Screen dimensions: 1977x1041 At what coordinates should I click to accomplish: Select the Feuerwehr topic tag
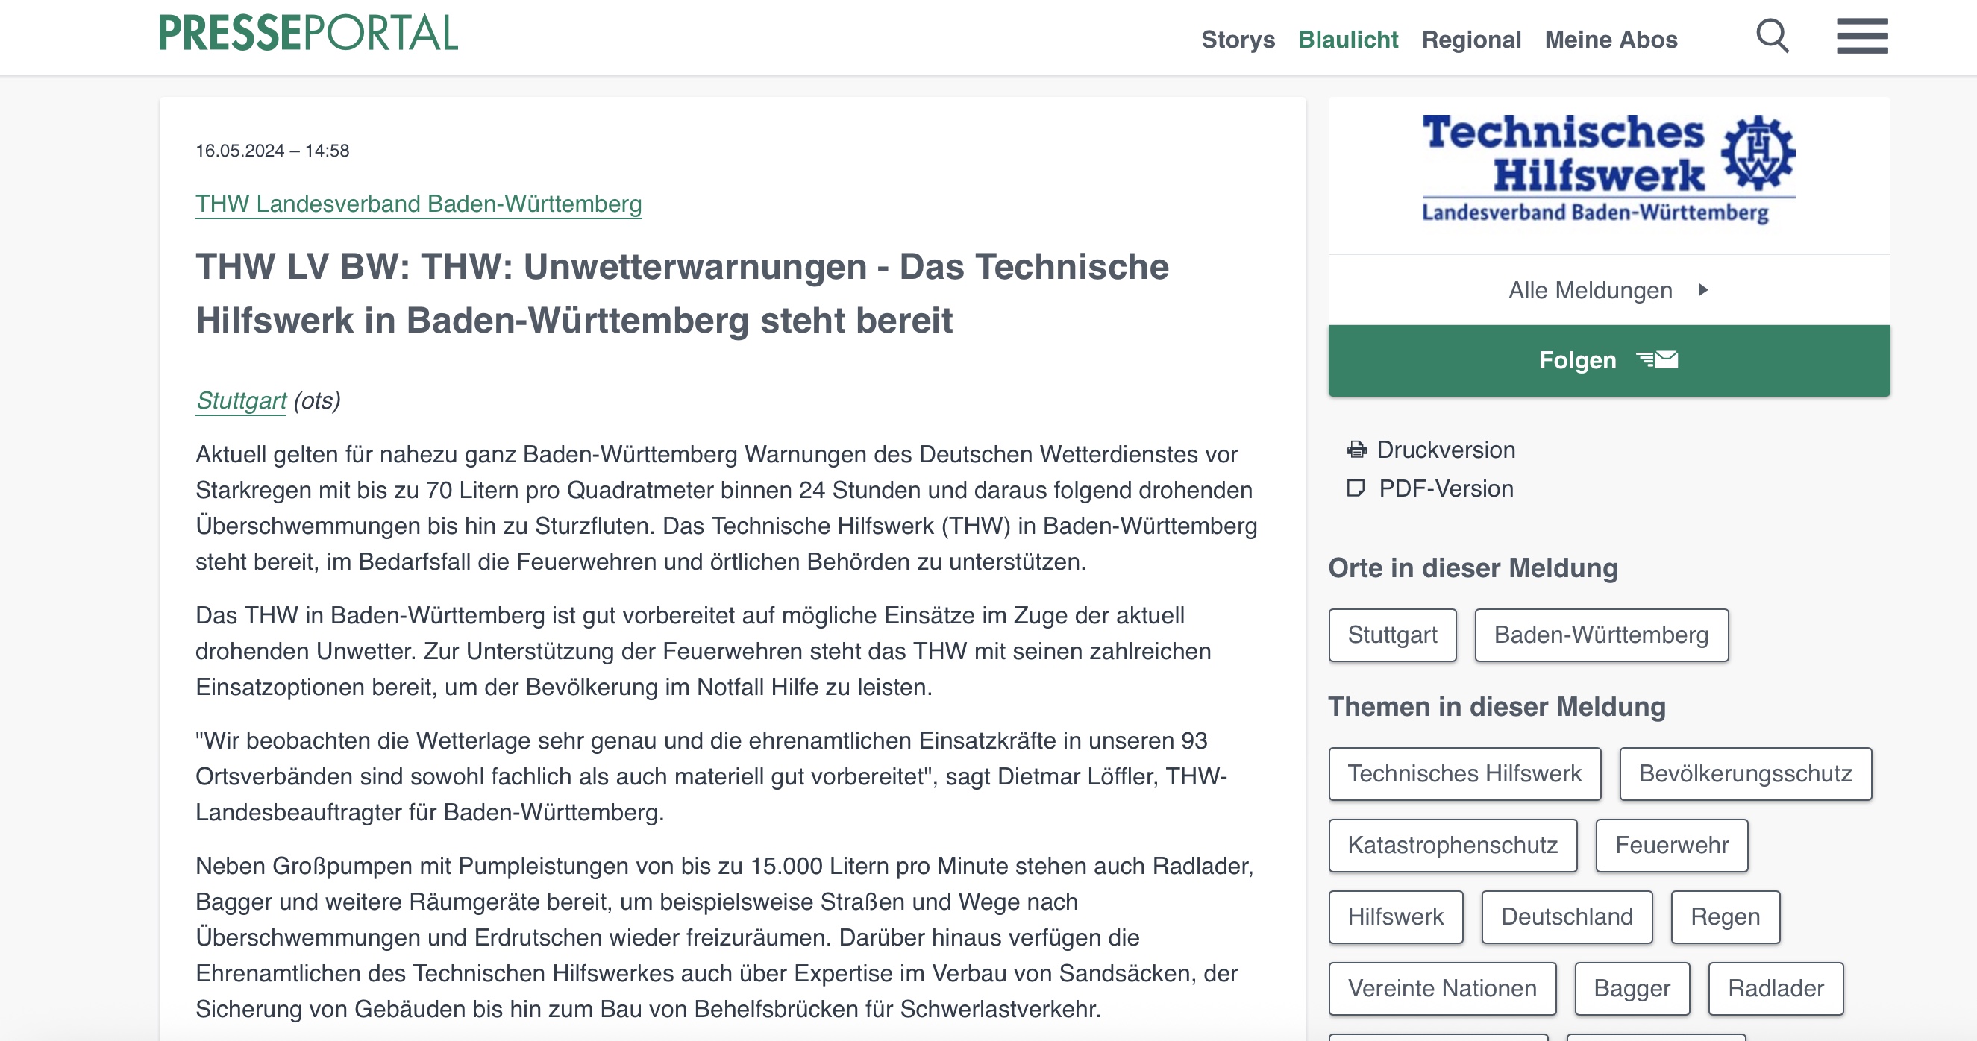(1672, 846)
